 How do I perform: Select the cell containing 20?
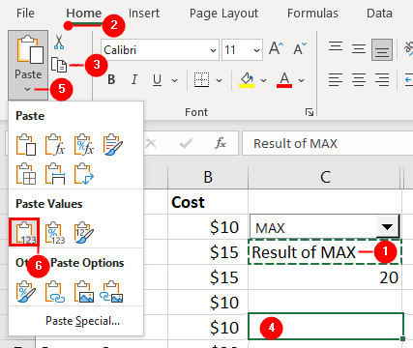tap(325, 277)
